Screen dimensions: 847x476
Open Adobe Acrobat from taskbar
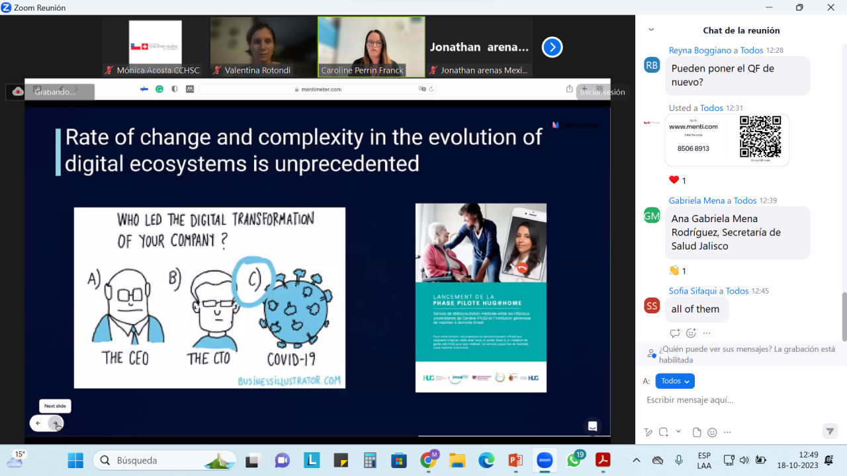click(603, 460)
